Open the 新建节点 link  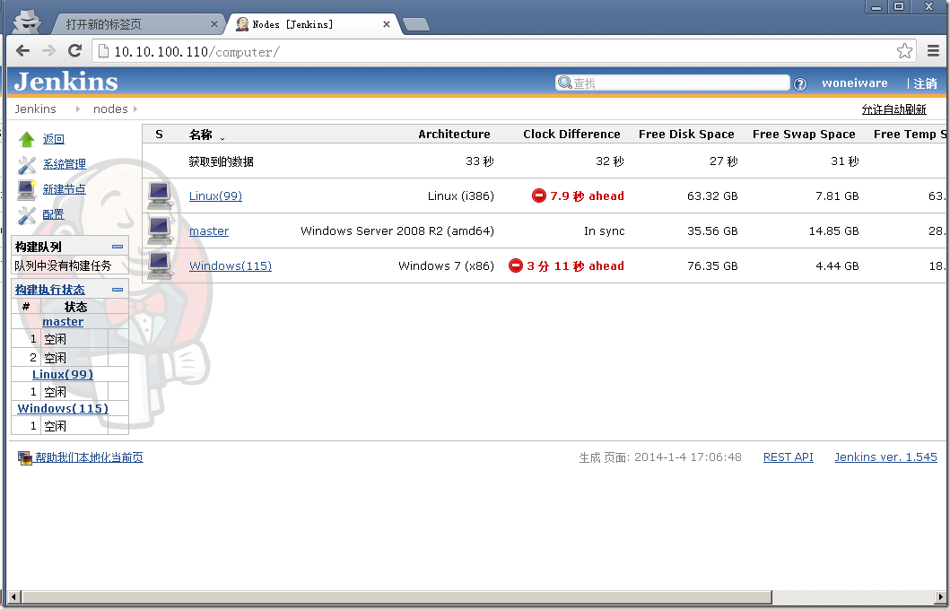[65, 189]
